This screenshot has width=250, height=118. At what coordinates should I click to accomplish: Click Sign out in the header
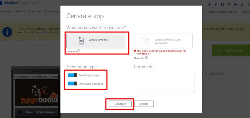(246, 12)
